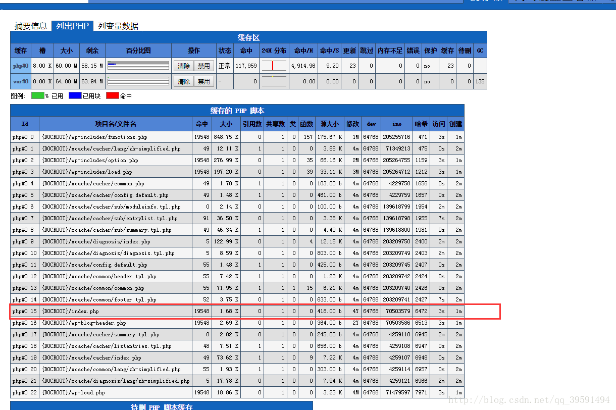This screenshot has height=410, width=616.
Task: Switch to the 摘要信息 tab
Action: (31, 26)
